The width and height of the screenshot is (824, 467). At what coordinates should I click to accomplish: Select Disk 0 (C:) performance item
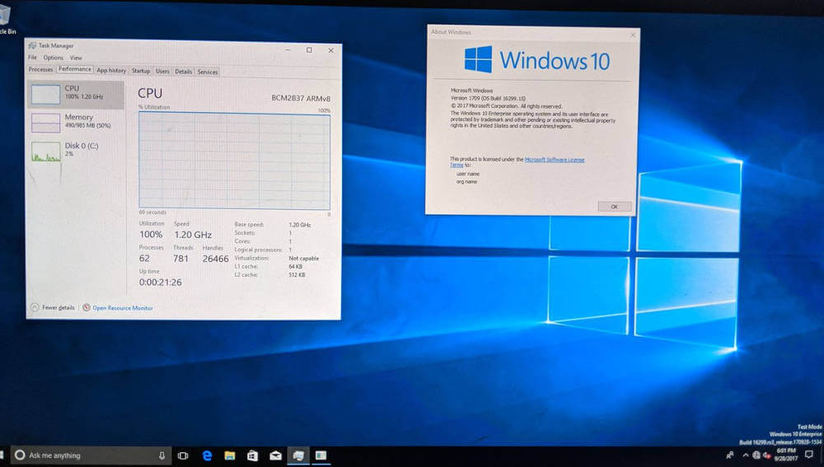click(x=76, y=150)
